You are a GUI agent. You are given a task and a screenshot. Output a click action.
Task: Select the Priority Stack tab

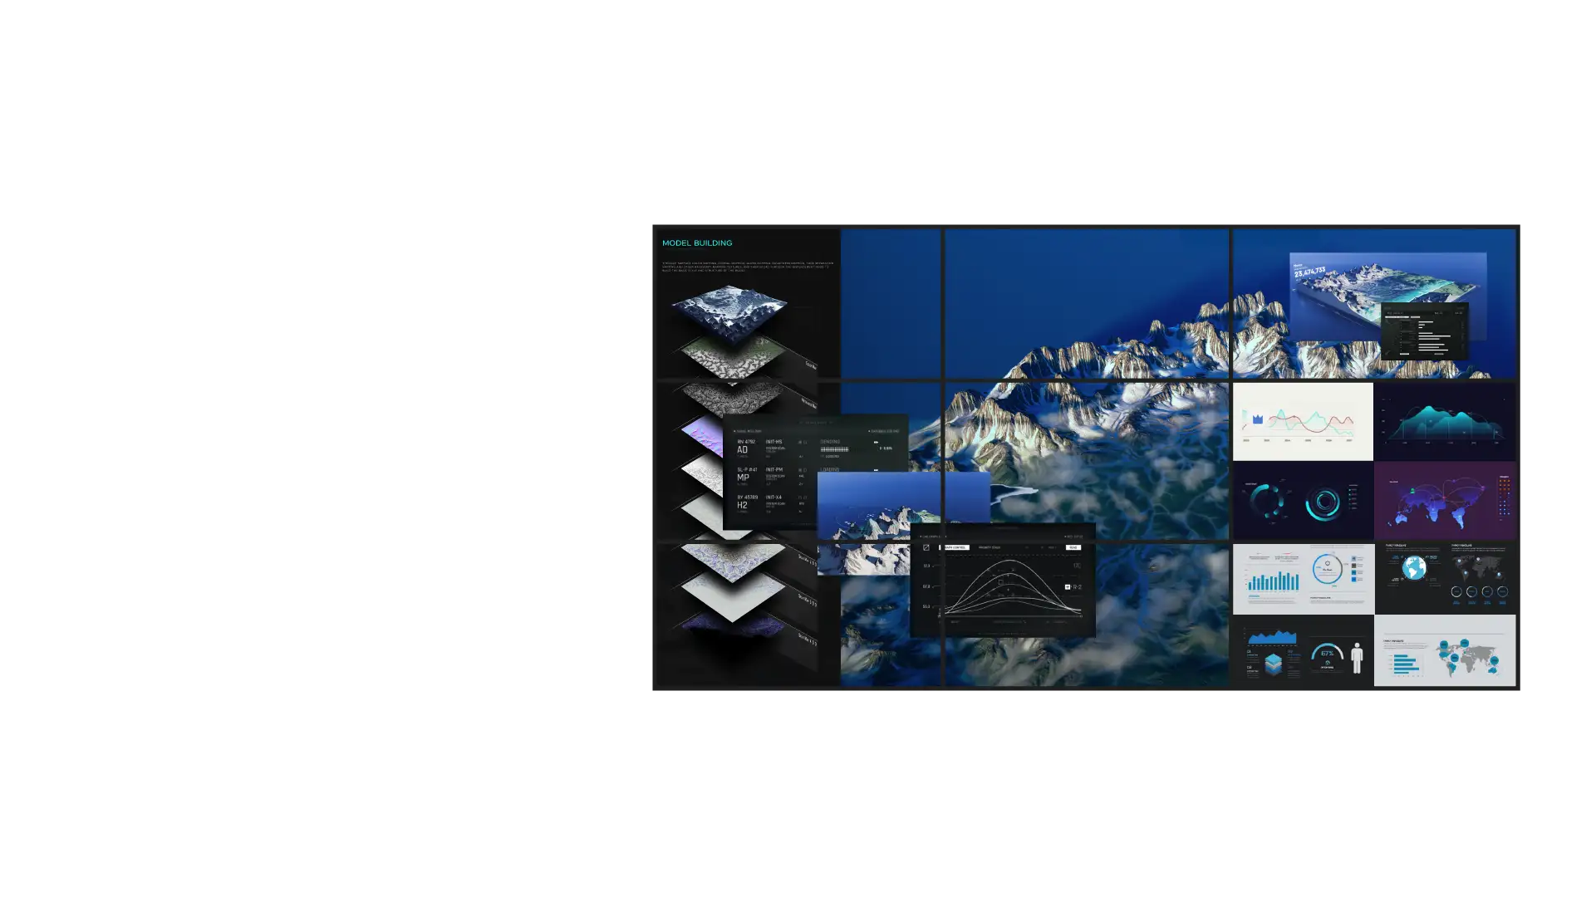[989, 547]
